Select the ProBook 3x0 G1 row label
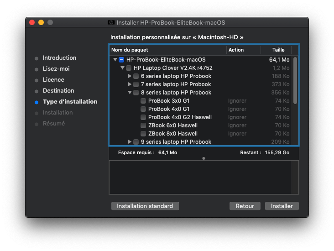This screenshot has width=334, height=251. point(169,101)
